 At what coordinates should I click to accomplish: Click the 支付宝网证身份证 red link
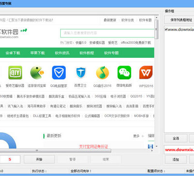click(94, 147)
